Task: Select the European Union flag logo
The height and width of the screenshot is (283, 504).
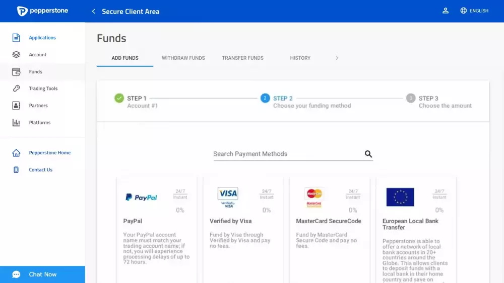Action: [400, 197]
